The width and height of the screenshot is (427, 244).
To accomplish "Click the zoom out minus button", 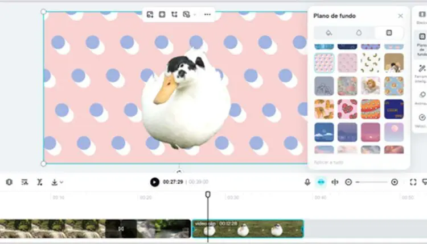I will [x=348, y=182].
